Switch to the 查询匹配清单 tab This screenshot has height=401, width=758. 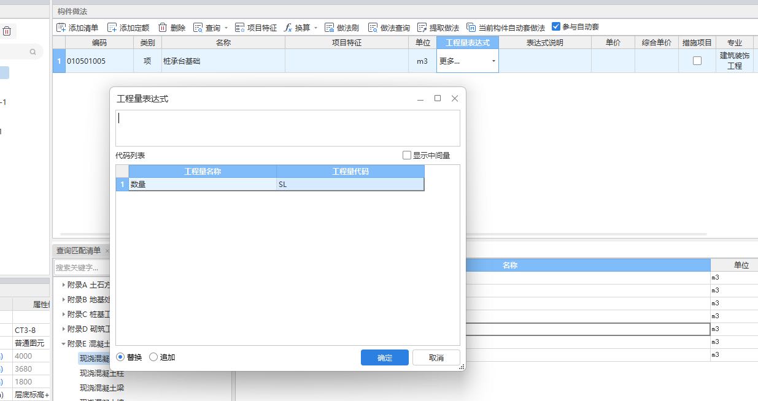[79, 251]
